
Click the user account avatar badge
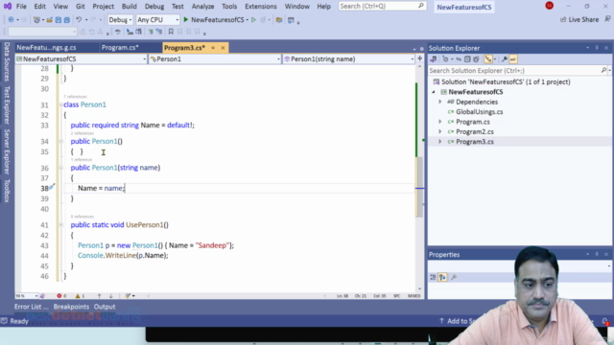[x=550, y=6]
